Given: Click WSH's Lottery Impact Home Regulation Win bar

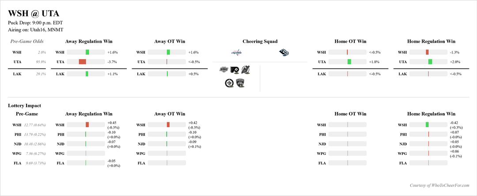Looking at the screenshot, I should pyautogui.click(x=427, y=125).
